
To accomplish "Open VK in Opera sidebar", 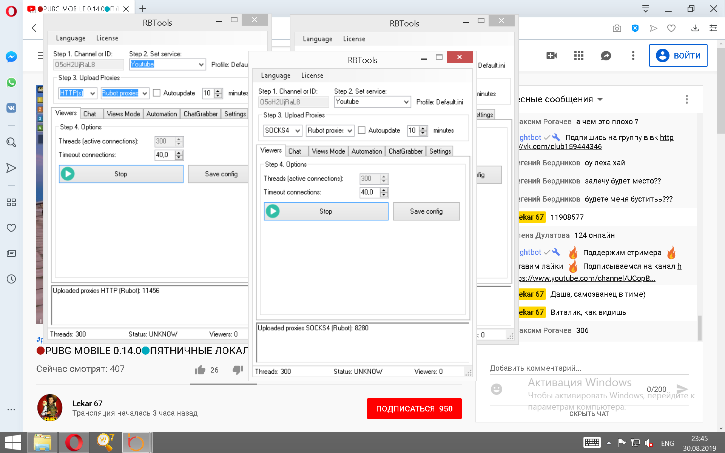I will point(11,108).
